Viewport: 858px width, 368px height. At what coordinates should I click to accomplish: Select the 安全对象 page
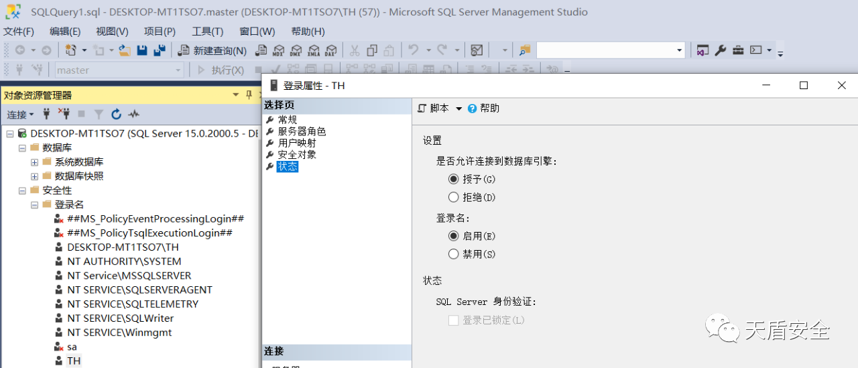[297, 154]
